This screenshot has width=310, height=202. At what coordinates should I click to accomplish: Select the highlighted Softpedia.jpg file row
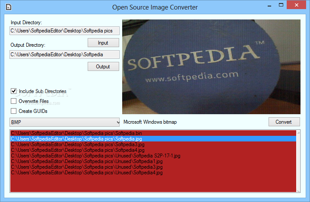point(153,139)
